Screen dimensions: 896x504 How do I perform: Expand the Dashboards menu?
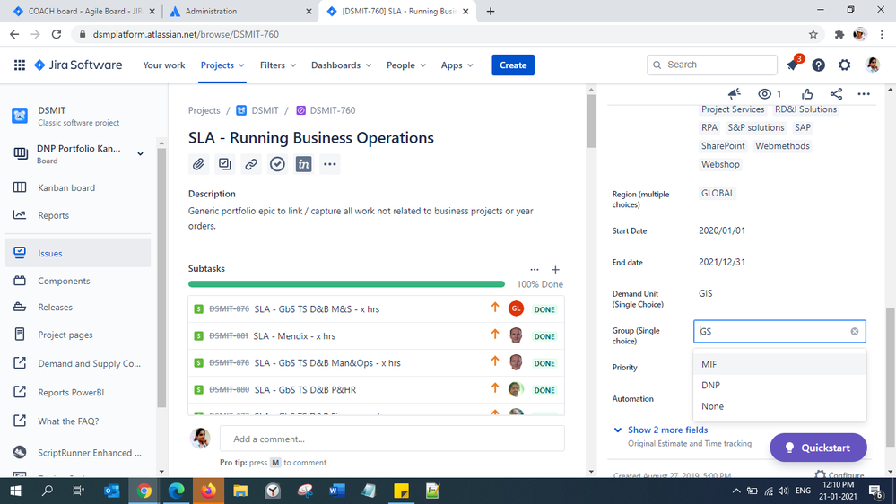341,65
